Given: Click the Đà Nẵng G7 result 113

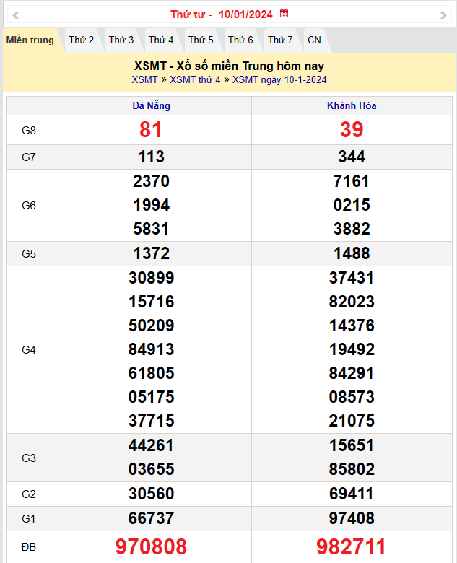Looking at the screenshot, I should pyautogui.click(x=152, y=157).
